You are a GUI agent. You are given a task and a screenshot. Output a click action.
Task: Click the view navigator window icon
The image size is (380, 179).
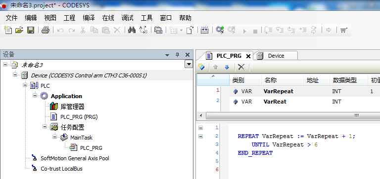click(x=158, y=30)
